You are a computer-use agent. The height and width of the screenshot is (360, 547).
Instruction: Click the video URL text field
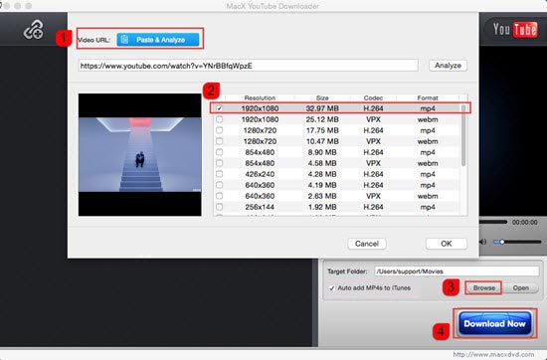point(249,66)
